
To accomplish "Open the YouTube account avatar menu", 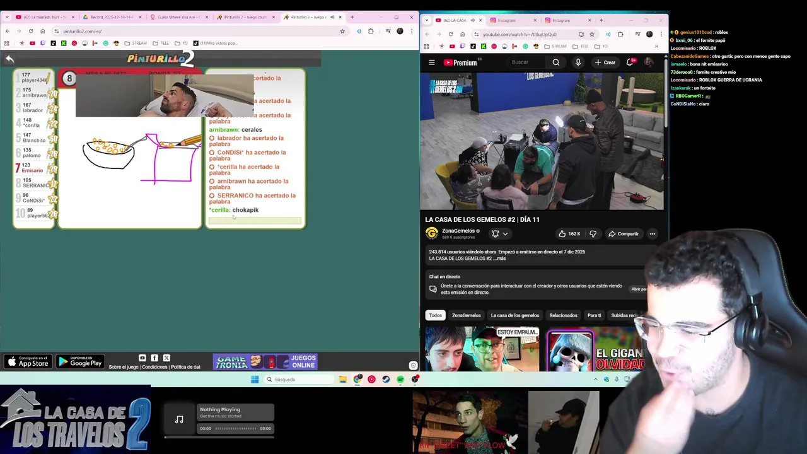I will coord(649,62).
